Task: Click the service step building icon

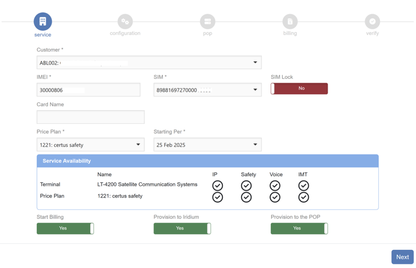Action: pyautogui.click(x=43, y=22)
